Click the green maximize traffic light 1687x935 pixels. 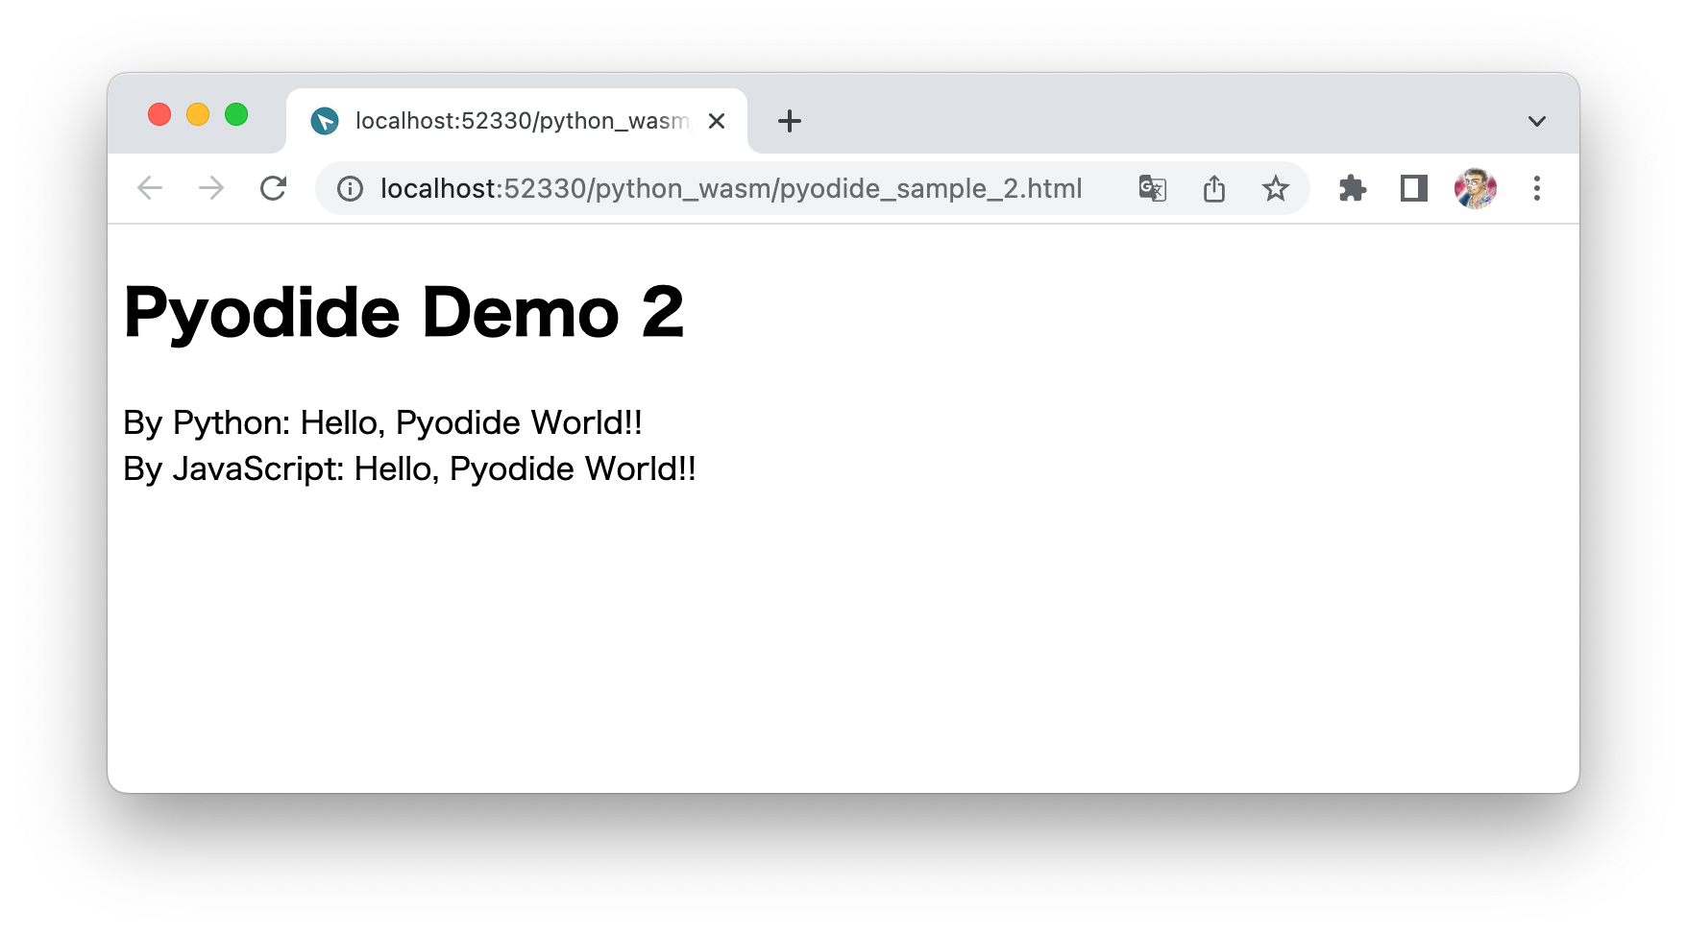coord(235,113)
